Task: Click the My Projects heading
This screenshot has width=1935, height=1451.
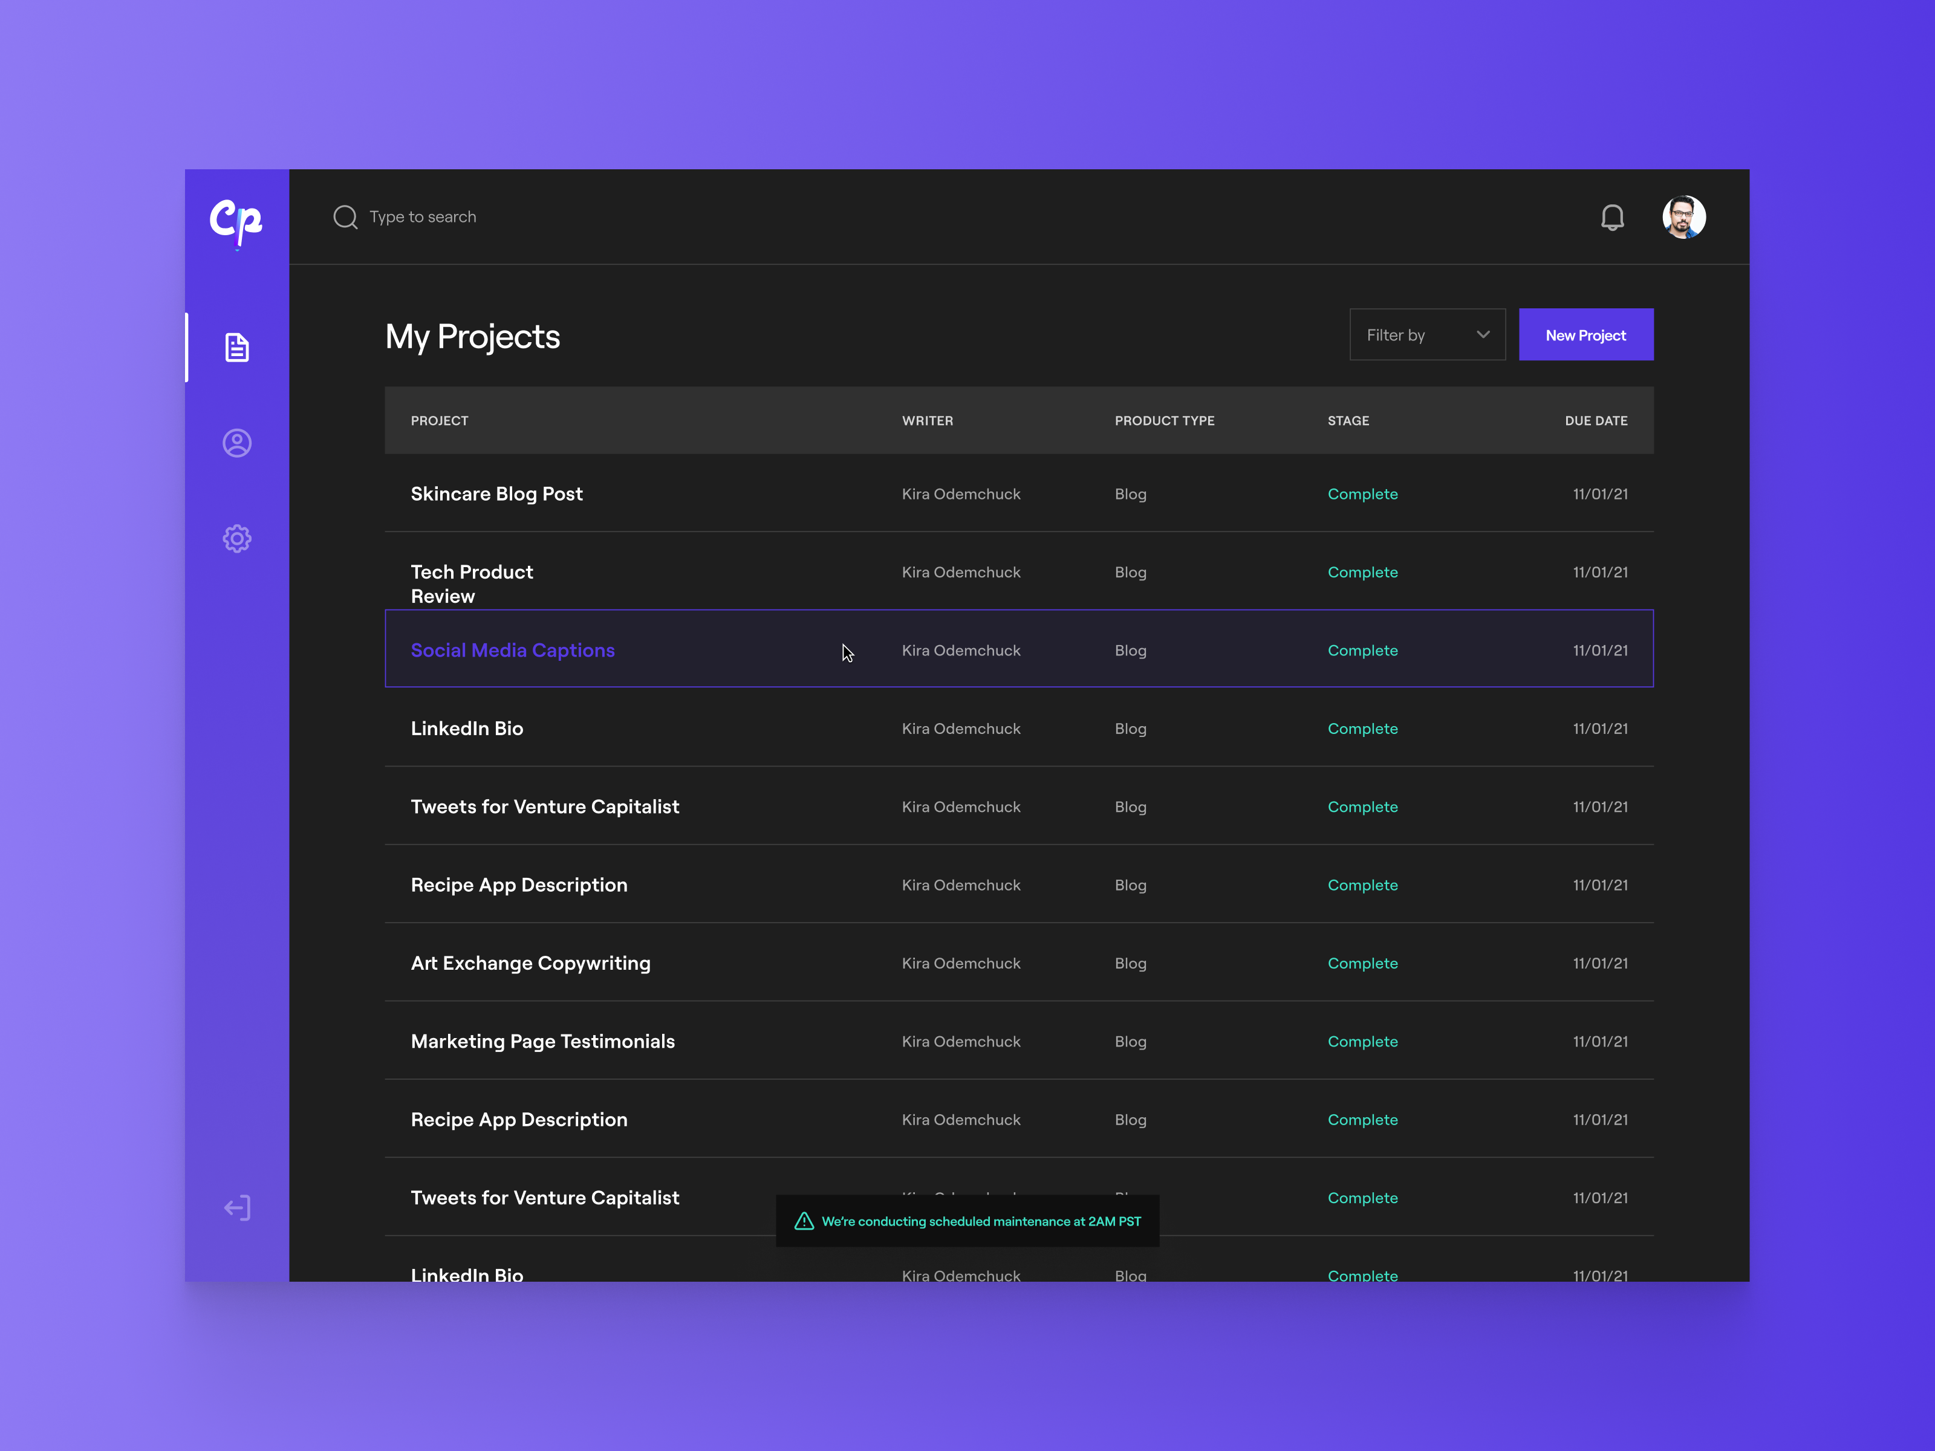Action: [x=472, y=337]
